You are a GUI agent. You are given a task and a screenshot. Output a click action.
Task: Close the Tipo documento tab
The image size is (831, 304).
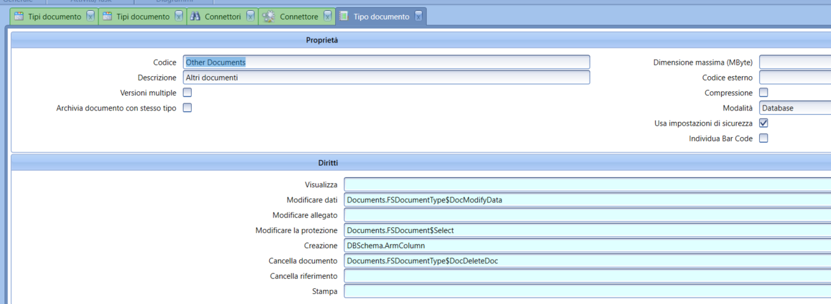click(418, 17)
